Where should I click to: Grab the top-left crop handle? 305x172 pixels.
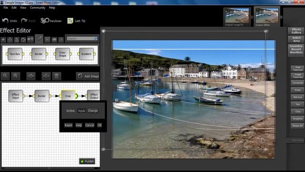point(103,31)
